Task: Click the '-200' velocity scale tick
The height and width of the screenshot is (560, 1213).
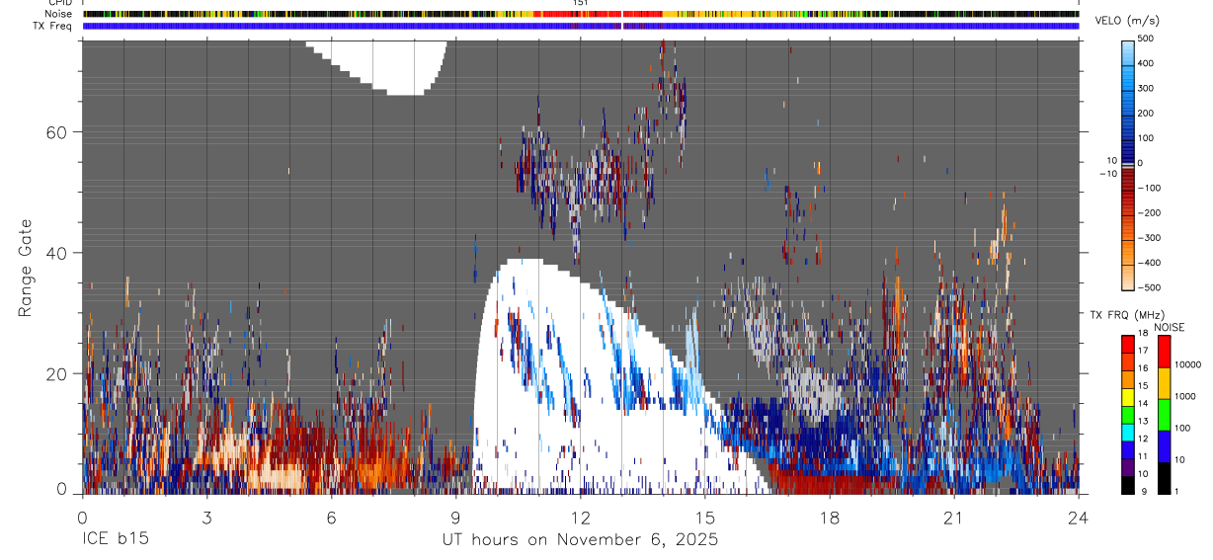Action: [x=1150, y=212]
